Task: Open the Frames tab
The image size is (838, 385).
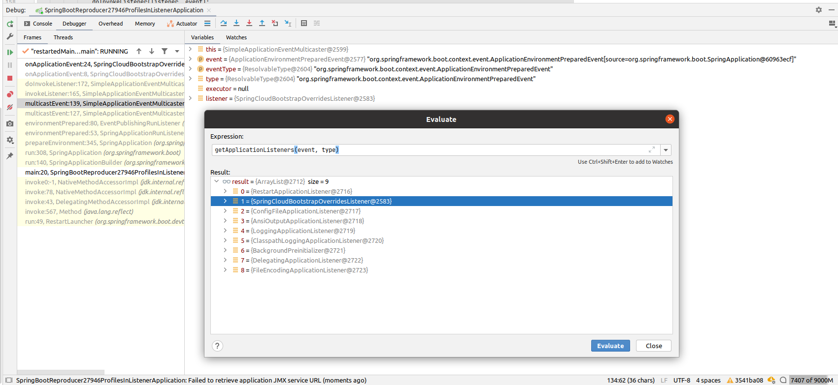Action: [x=33, y=37]
